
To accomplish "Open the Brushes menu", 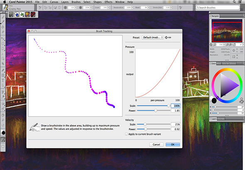I will point(76,2).
